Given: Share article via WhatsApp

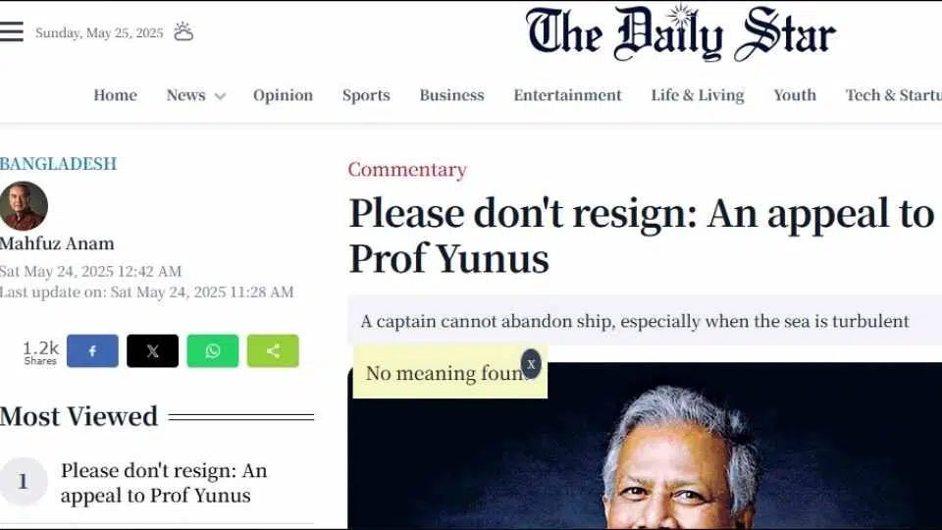Looking at the screenshot, I should [x=213, y=351].
